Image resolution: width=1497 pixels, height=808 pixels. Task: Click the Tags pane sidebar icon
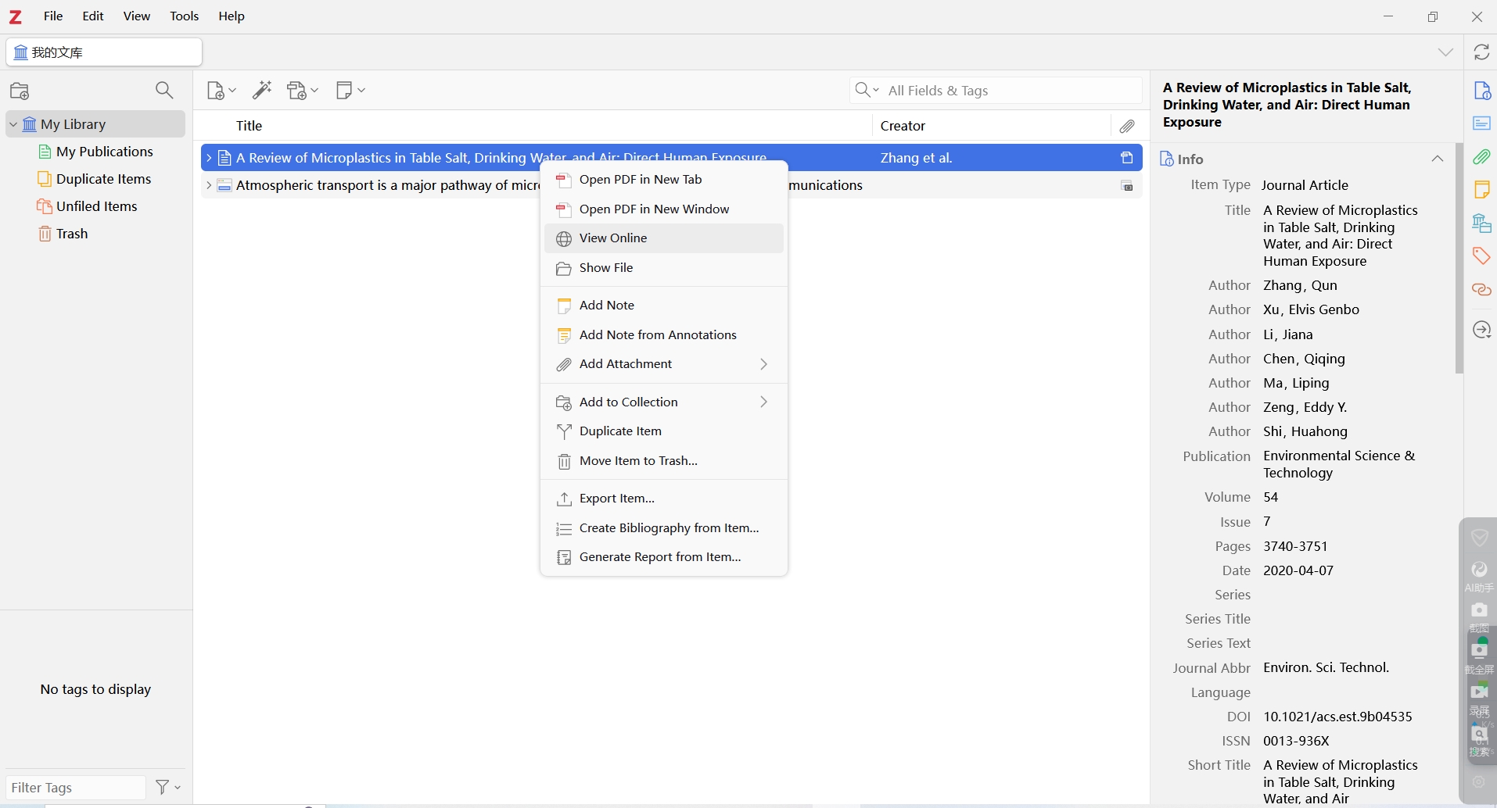[1482, 256]
